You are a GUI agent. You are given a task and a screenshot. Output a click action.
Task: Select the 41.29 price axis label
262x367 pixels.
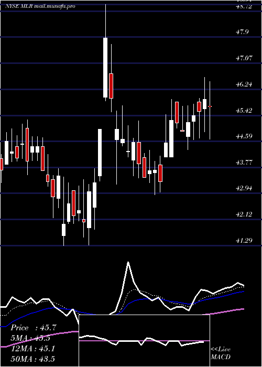pyautogui.click(x=245, y=240)
